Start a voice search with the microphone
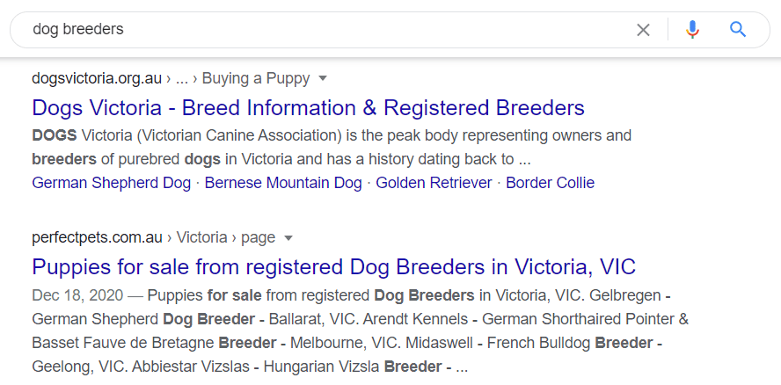 coord(692,30)
